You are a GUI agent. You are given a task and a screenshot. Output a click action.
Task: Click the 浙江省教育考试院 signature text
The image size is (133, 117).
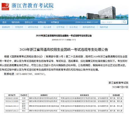click(118, 83)
